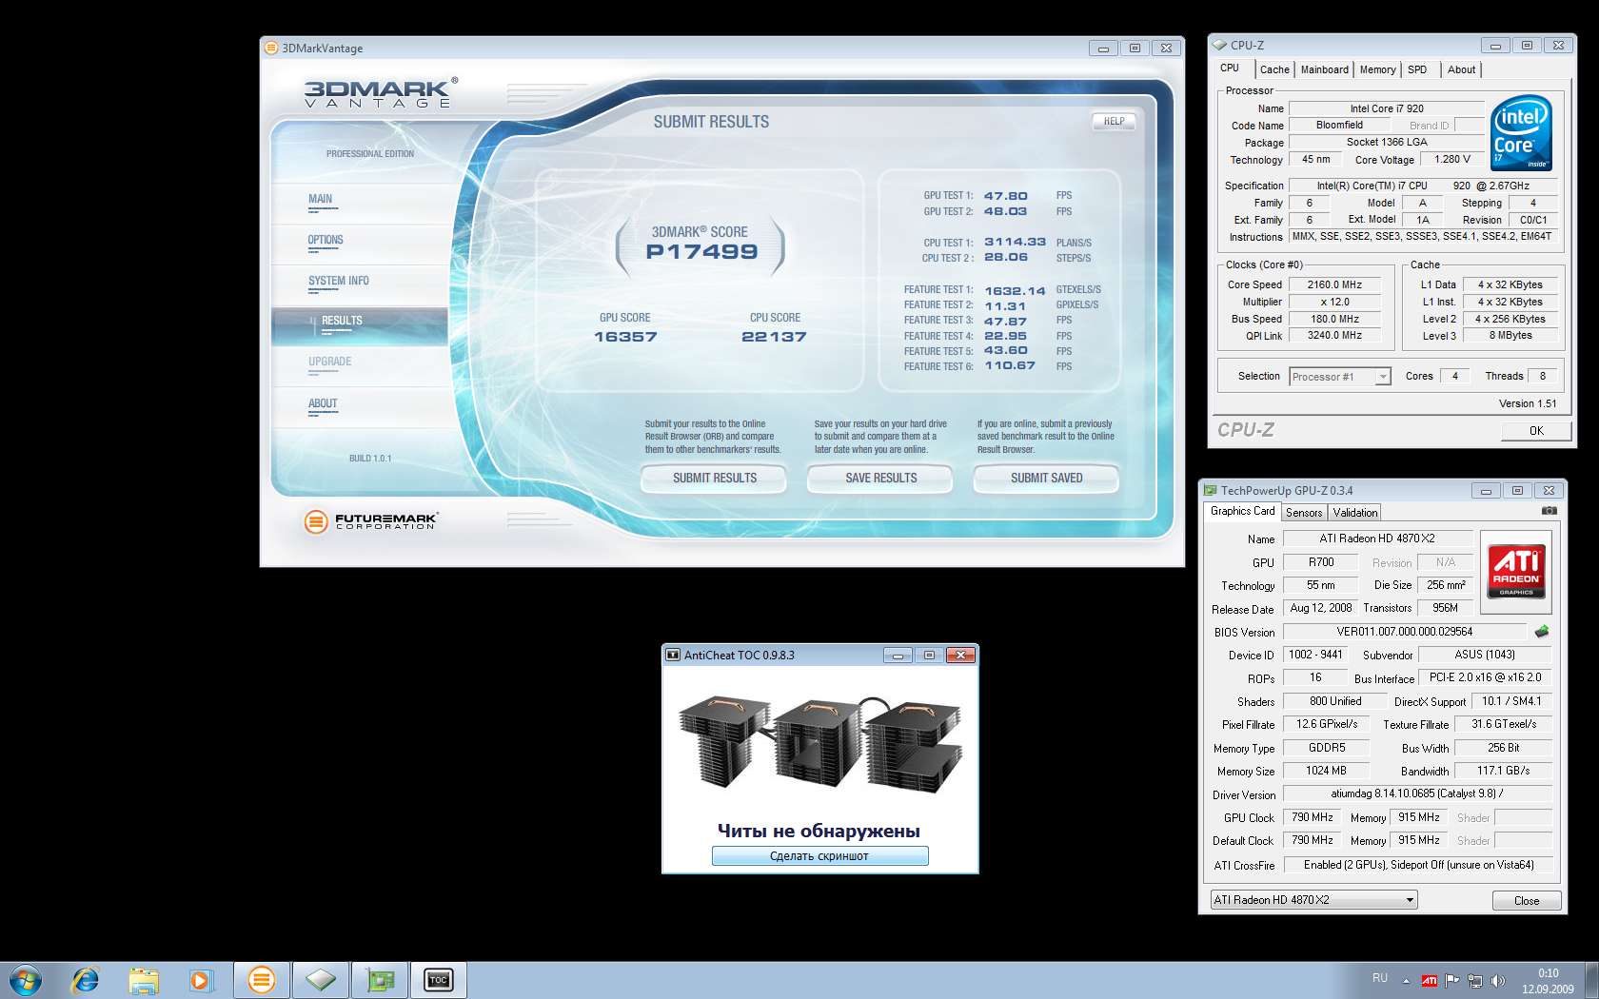Show hidden tray icons arrow
Image resolution: width=1599 pixels, height=999 pixels.
[x=1406, y=981]
